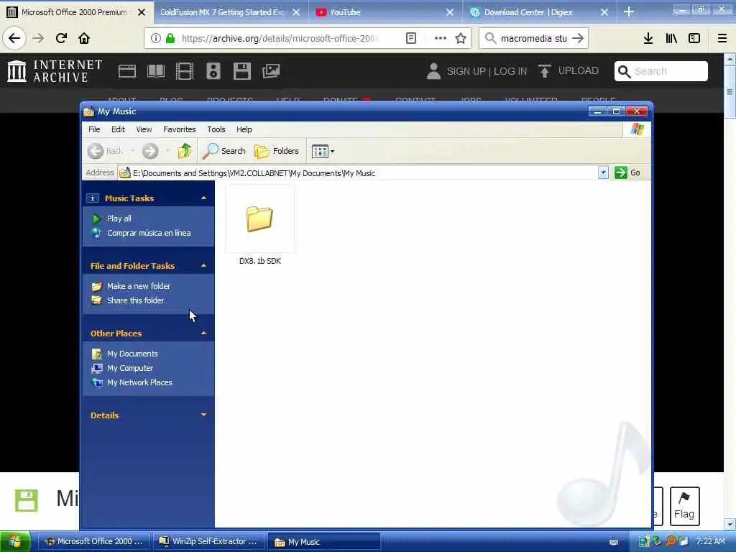Click WinZip Self-Extractor taskbar button
The height and width of the screenshot is (552, 736).
click(x=208, y=541)
